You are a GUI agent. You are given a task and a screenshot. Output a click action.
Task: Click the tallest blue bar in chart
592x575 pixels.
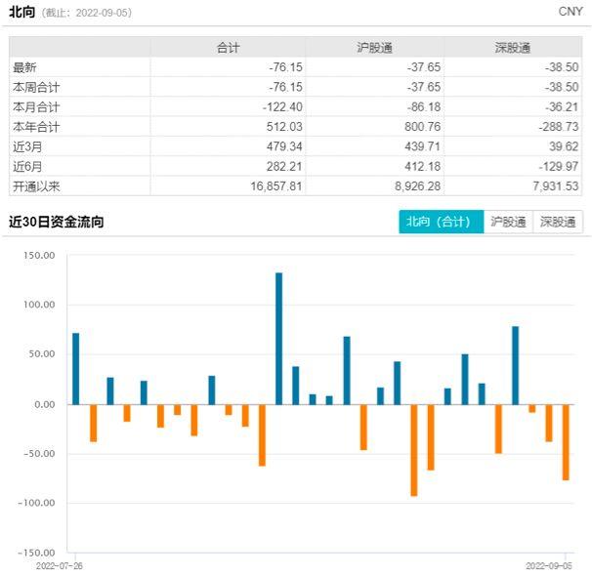point(278,339)
